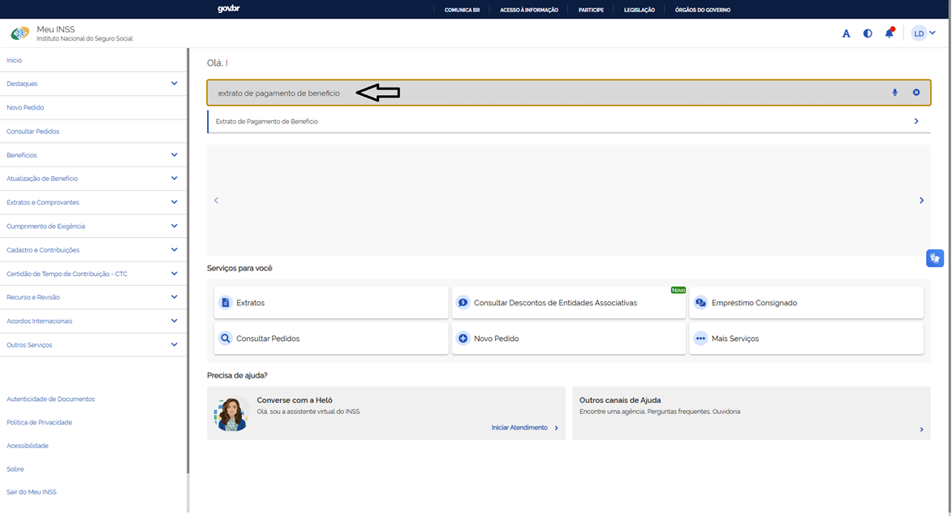
Task: Open Acesso à Informação top menu
Action: pyautogui.click(x=529, y=10)
